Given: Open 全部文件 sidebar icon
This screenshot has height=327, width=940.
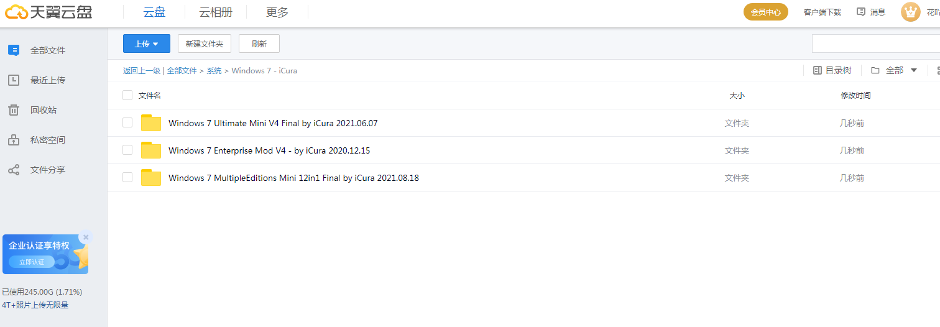Looking at the screenshot, I should (14, 50).
